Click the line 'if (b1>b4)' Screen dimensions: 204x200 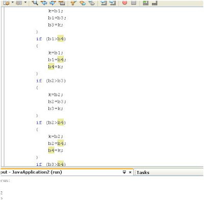pos(51,39)
